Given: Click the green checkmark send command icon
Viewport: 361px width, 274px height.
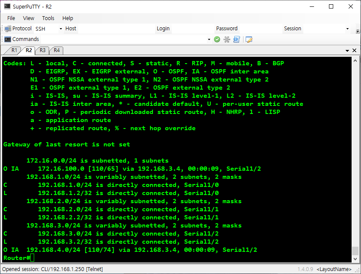Looking at the screenshot, I should pos(217,39).
